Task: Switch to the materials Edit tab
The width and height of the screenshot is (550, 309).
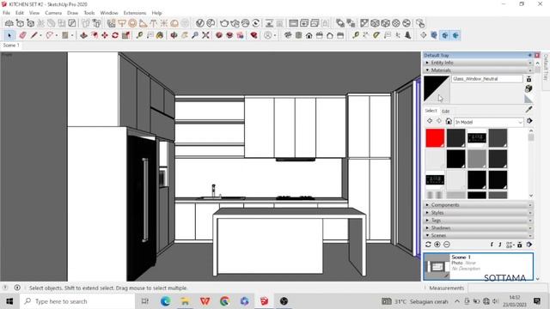Action: click(445, 112)
